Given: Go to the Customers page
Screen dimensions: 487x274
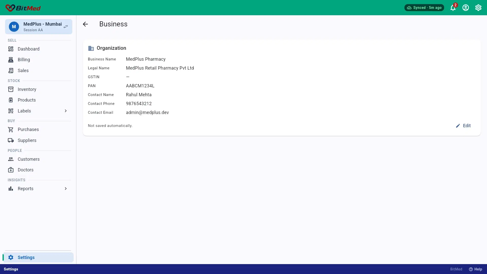Looking at the screenshot, I should coord(38,159).
